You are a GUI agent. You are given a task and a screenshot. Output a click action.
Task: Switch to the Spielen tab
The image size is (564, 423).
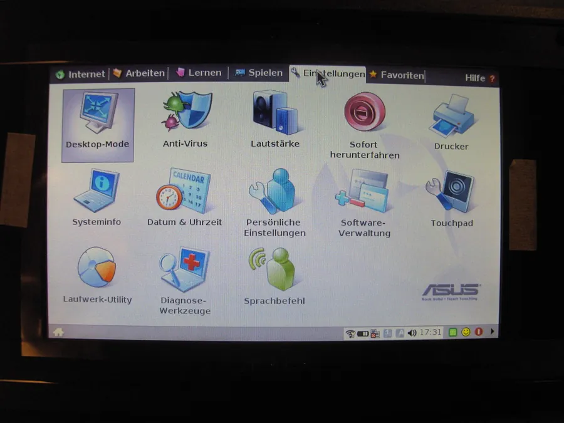click(x=259, y=73)
